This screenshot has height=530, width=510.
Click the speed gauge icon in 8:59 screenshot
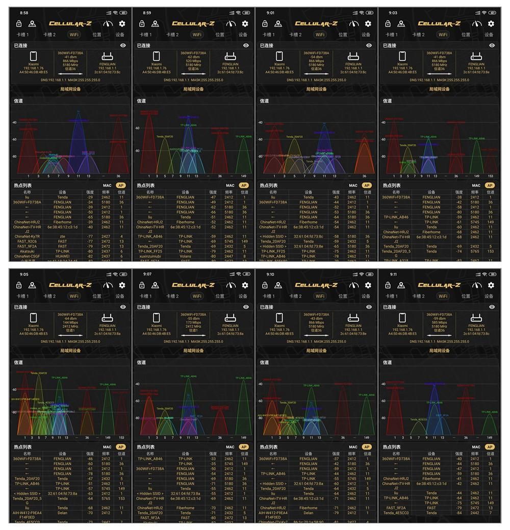click(x=231, y=23)
